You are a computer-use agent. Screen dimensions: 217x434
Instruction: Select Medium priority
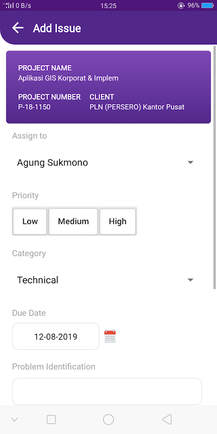point(73,221)
